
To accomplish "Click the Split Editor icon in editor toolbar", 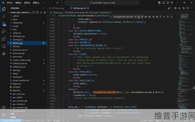I will (x=188, y=8).
